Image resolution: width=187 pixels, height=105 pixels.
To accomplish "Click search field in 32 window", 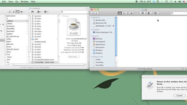I will pyautogui.click(x=179, y=13).
